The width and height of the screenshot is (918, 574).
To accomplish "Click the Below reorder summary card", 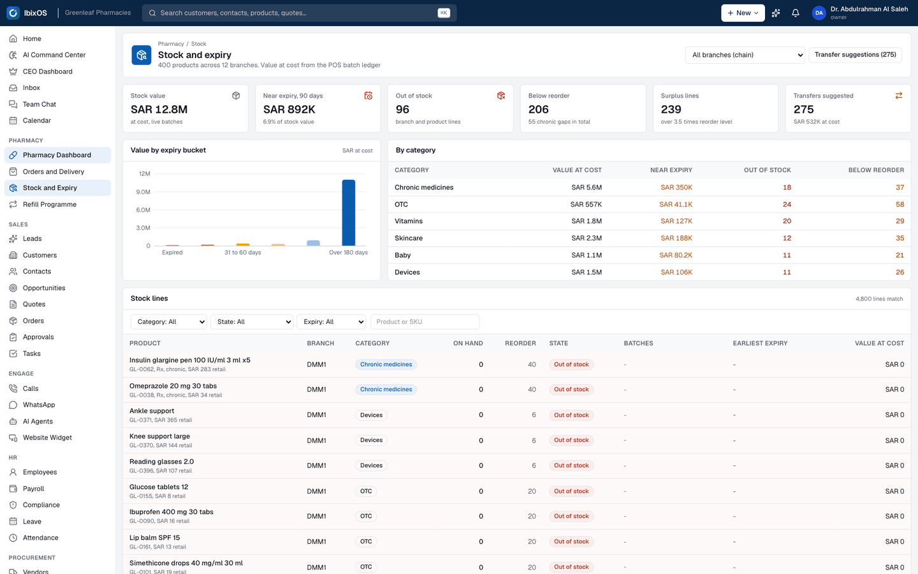I will (x=583, y=108).
